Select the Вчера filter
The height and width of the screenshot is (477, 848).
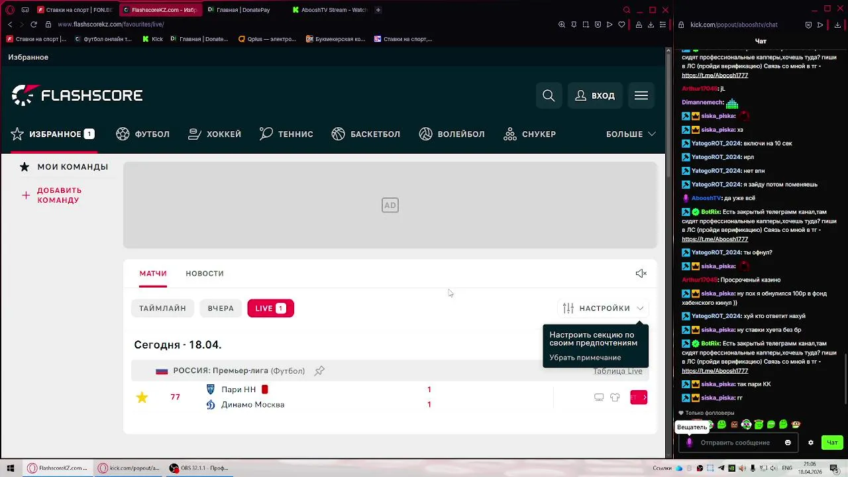[x=221, y=308]
